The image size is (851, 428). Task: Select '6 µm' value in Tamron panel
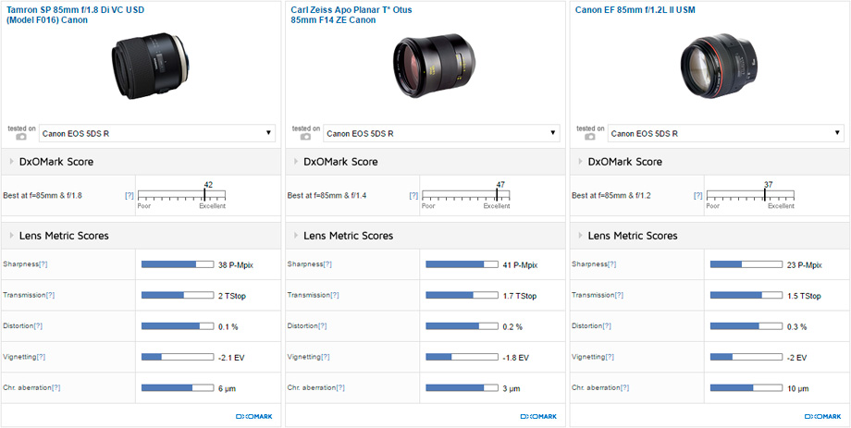[x=227, y=388]
